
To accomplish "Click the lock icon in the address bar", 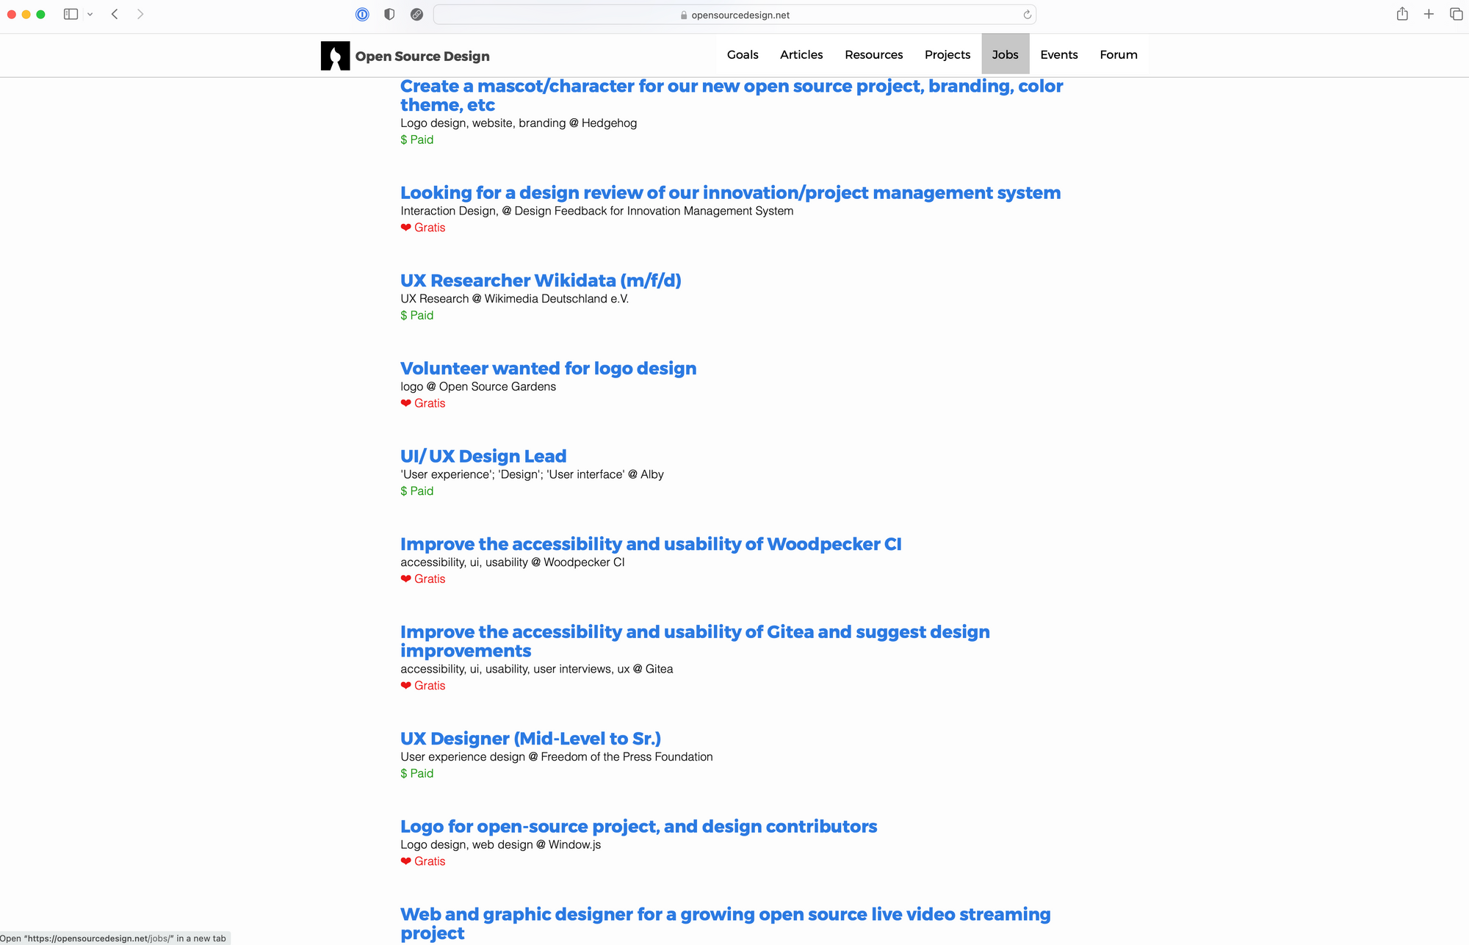I will tap(684, 15).
